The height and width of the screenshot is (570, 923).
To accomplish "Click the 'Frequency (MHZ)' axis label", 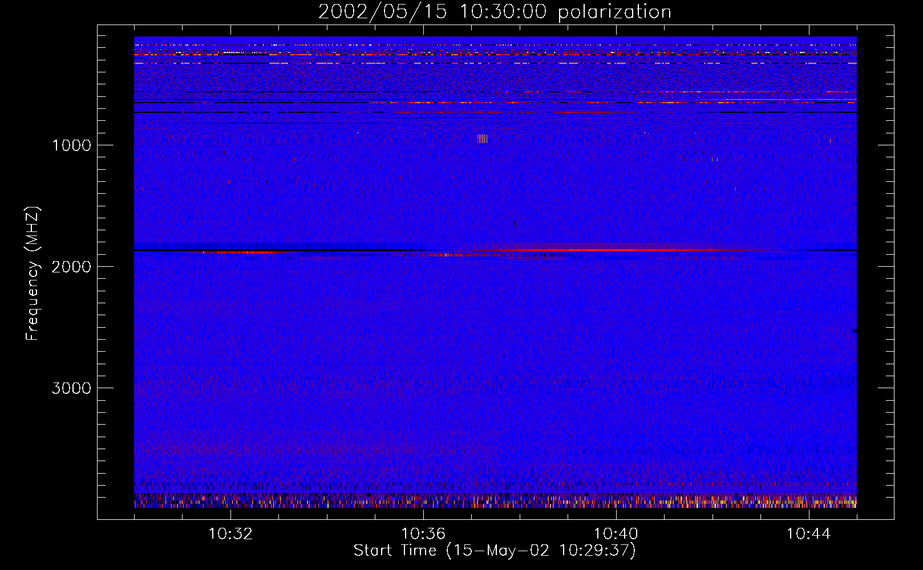I will (x=33, y=274).
